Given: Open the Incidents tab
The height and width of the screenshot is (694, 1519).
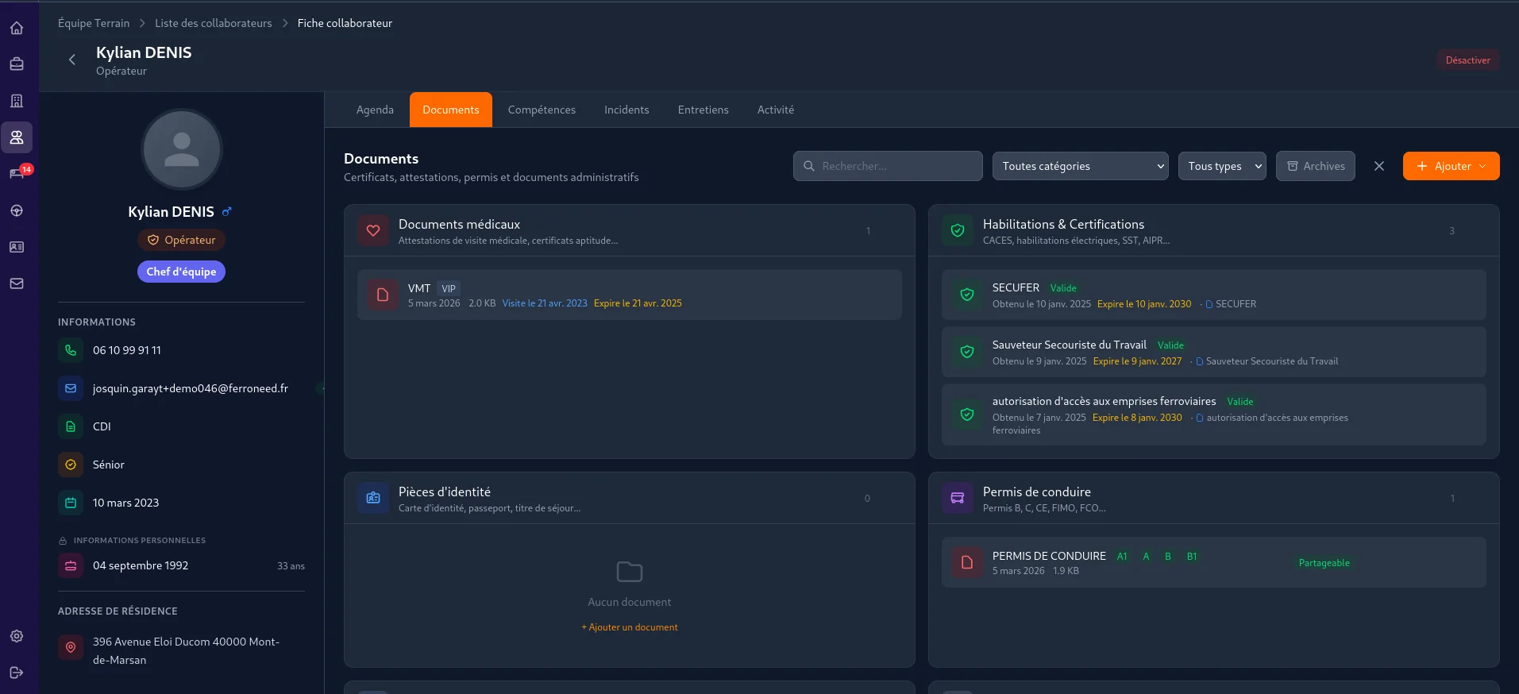Looking at the screenshot, I should pyautogui.click(x=626, y=110).
